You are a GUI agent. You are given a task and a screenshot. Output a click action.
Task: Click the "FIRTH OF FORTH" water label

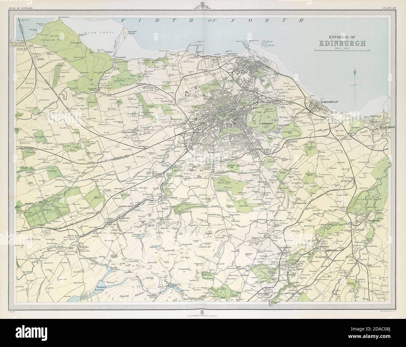coord(212,20)
